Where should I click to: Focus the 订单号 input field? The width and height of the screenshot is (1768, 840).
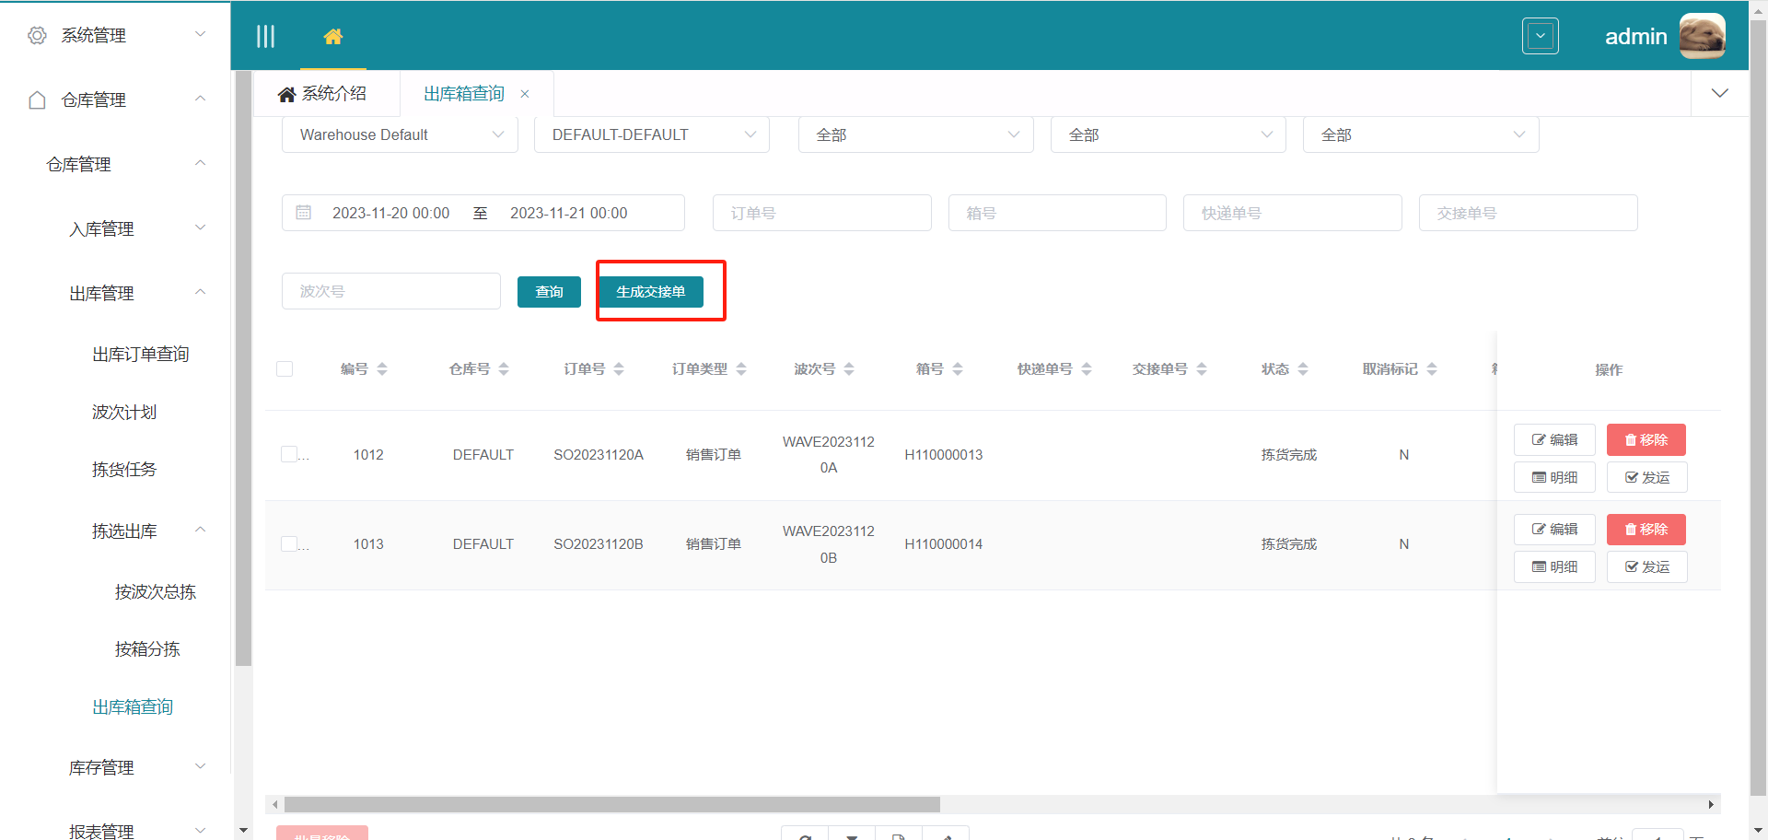coord(822,213)
